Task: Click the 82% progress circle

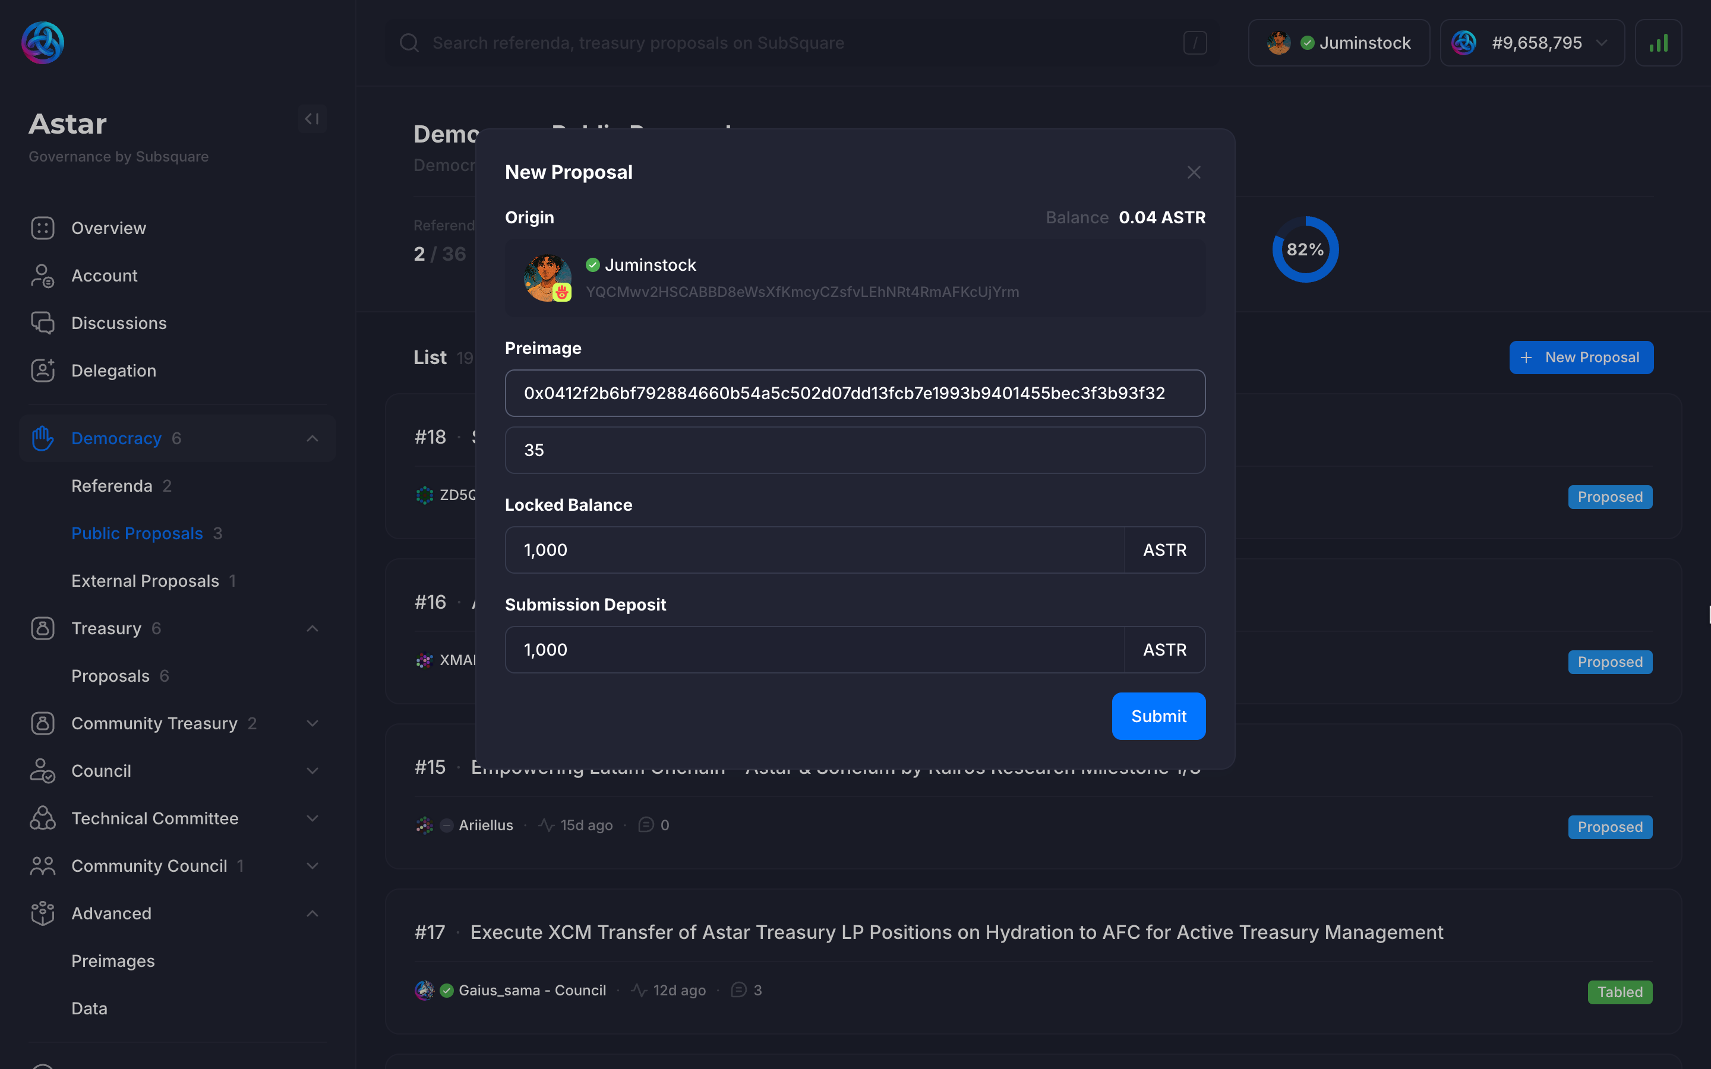Action: (x=1305, y=249)
